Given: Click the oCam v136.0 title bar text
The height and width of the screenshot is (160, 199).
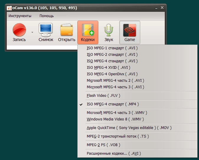Looking at the screenshot, I should tap(45, 8).
